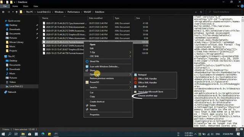Select the Mem.Assessment XML file
Screen dimensions: 244x137
(95, 38)
